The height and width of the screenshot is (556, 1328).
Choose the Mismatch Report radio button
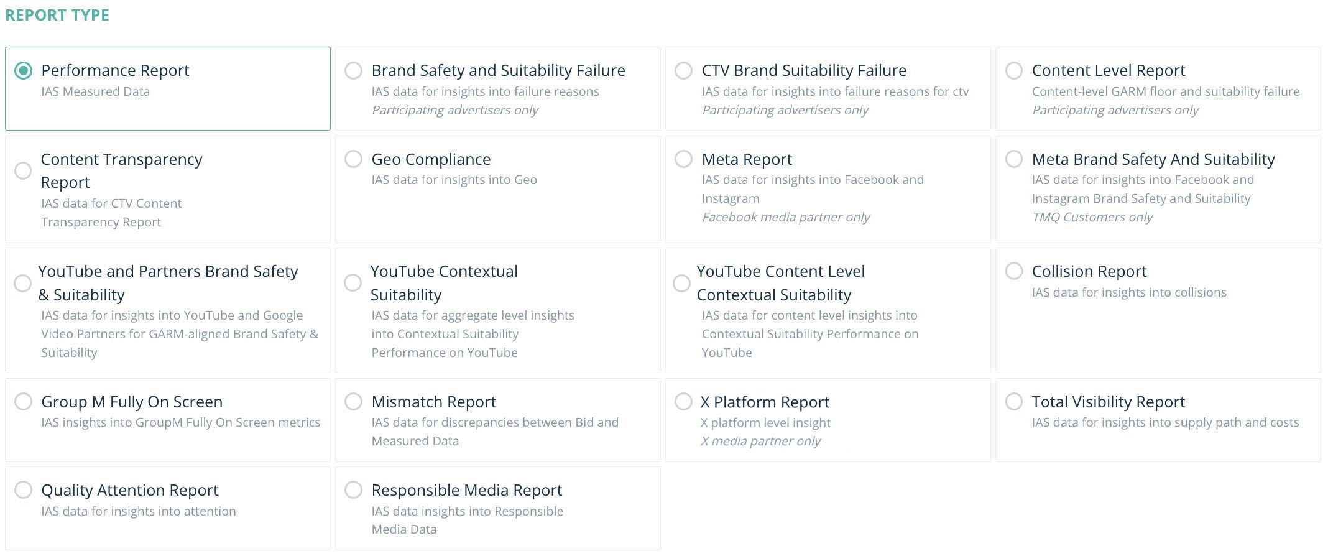point(353,401)
